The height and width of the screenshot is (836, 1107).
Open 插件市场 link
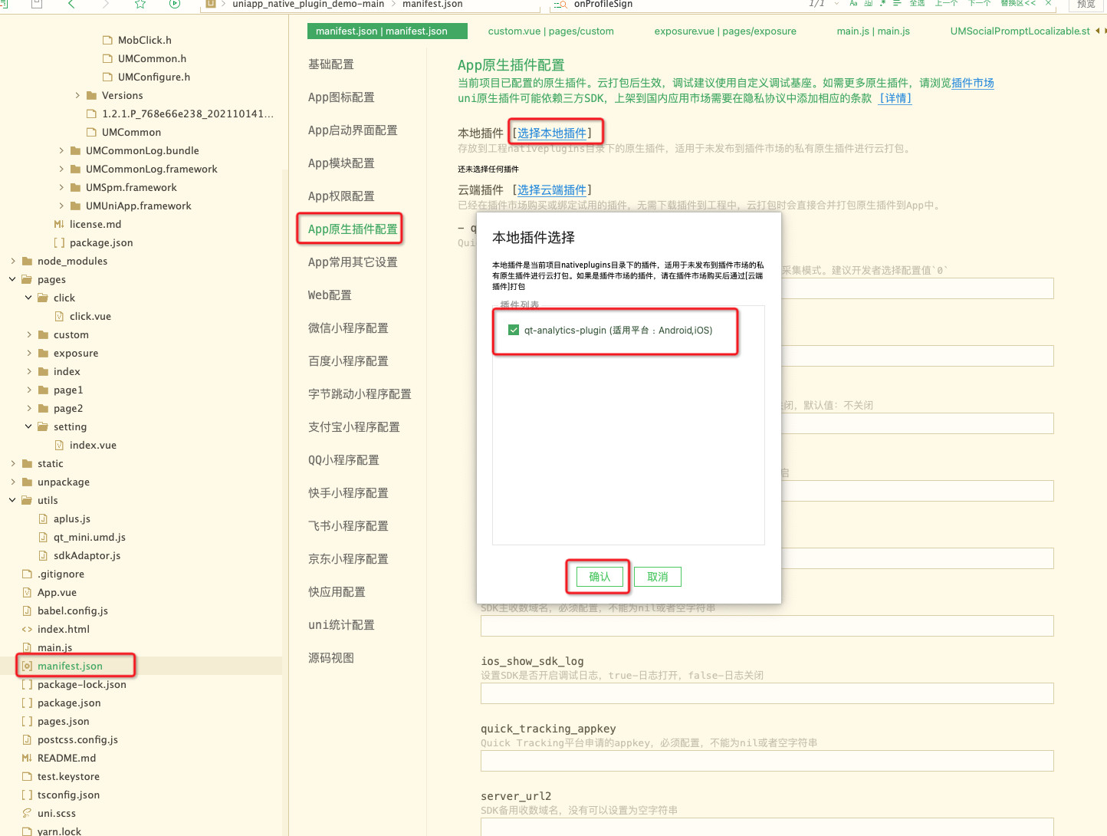[x=972, y=83]
